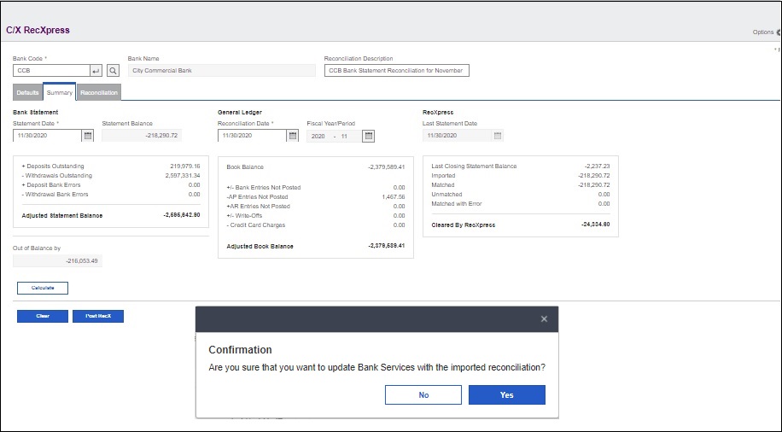Focus the Statement Date input field
This screenshot has height=432, width=782.
(x=46, y=136)
